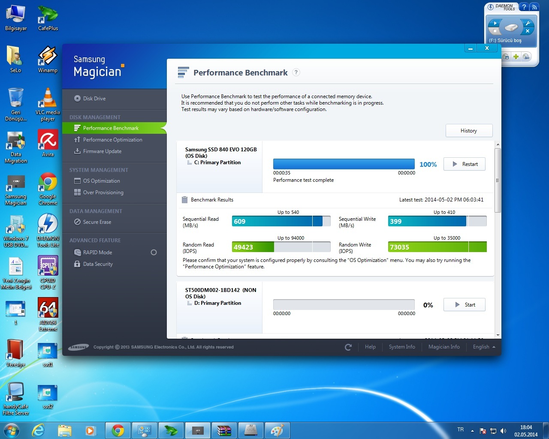
Task: Open Paint from the taskbar
Action: tap(277, 430)
